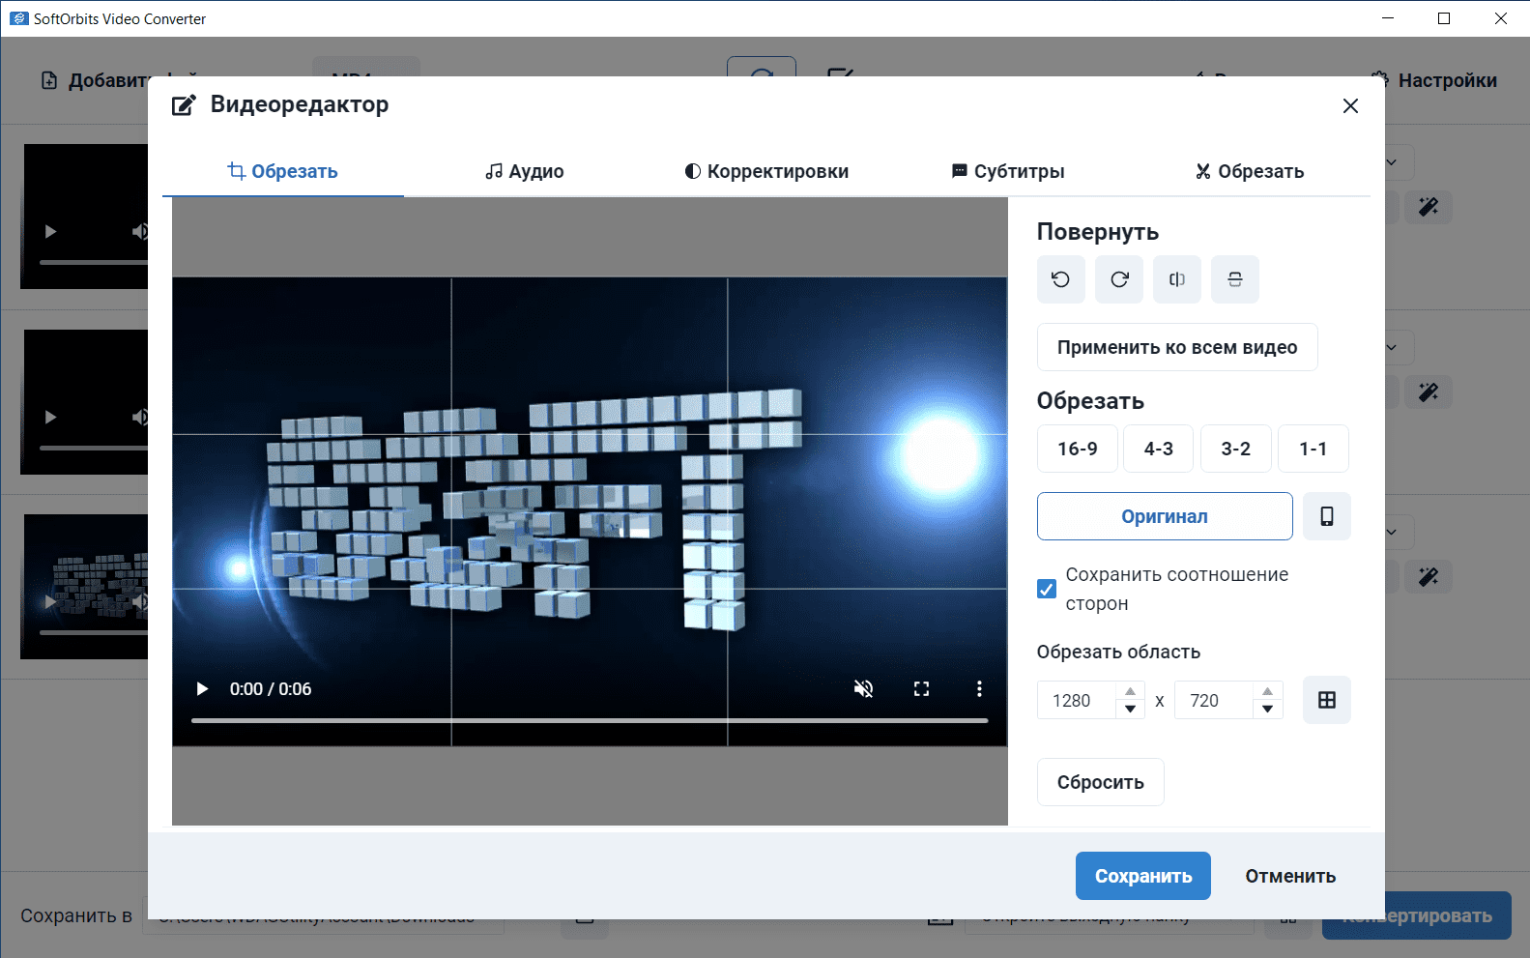The image size is (1530, 958).
Task: Expand dropdown on the first video row
Action: point(1392,162)
